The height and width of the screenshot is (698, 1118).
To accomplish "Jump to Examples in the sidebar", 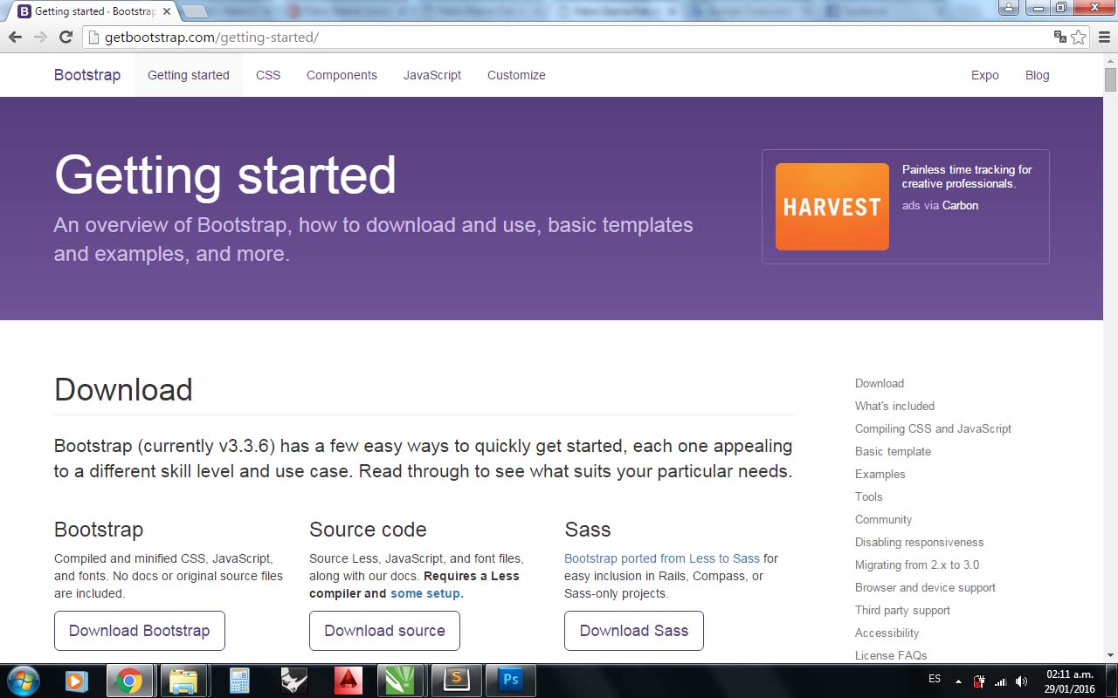I will click(880, 474).
